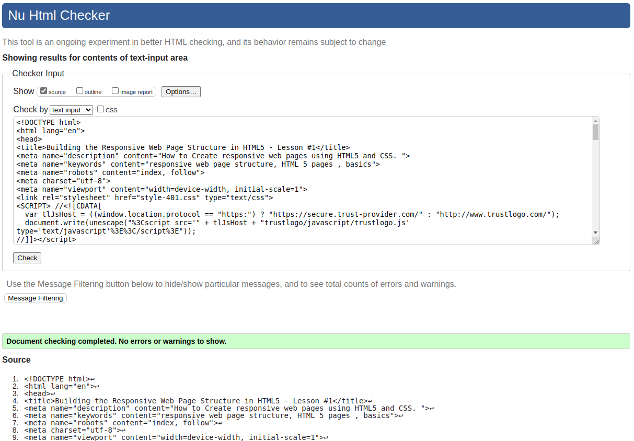Toggle the source checkbox

coord(44,91)
